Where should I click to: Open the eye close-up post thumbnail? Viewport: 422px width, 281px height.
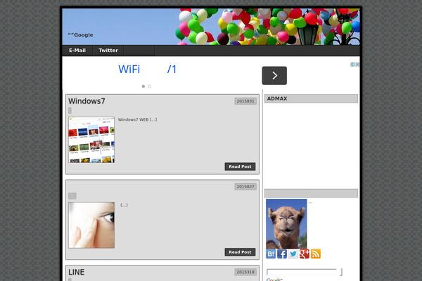point(91,225)
